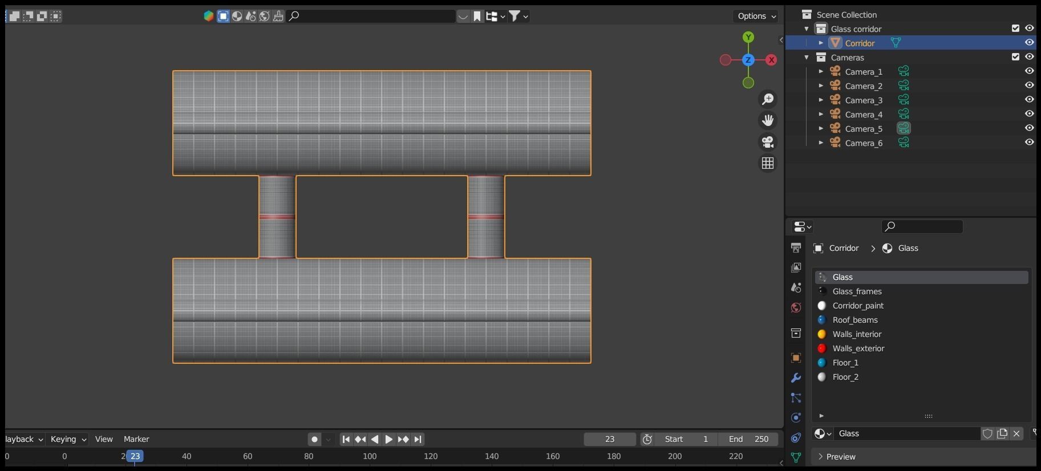This screenshot has width=1041, height=471.
Task: Duplicate the Glass material with new-copy icon
Action: (1002, 434)
